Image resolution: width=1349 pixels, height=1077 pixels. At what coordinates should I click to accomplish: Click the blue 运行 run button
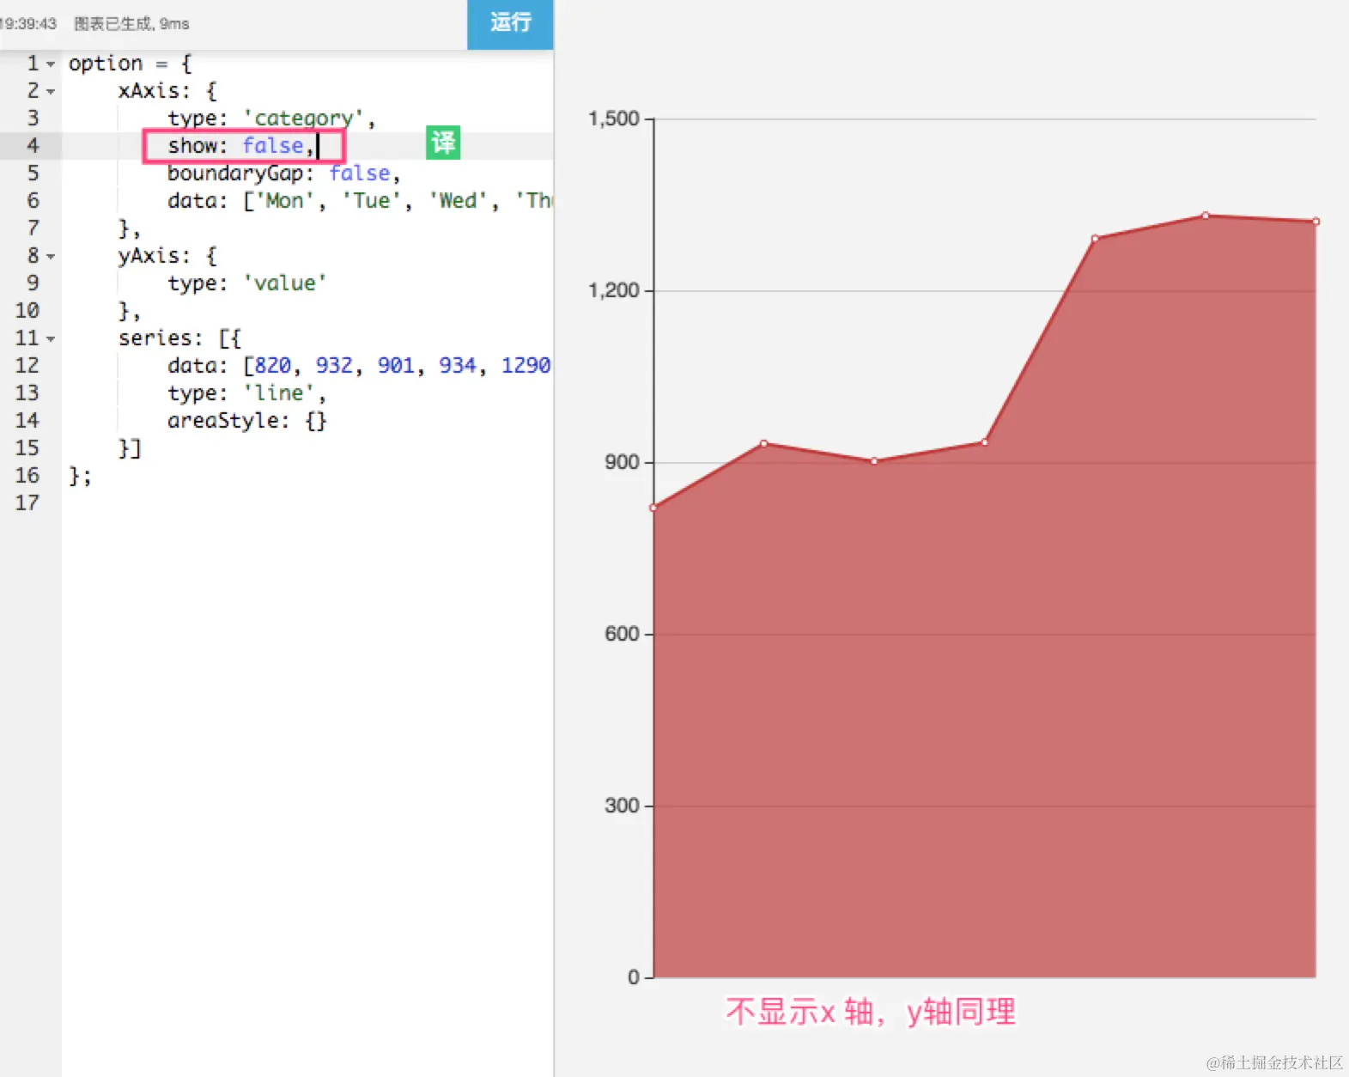point(510,24)
